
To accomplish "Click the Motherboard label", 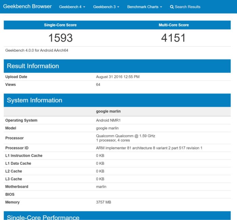I will pyautogui.click(x=17, y=187).
